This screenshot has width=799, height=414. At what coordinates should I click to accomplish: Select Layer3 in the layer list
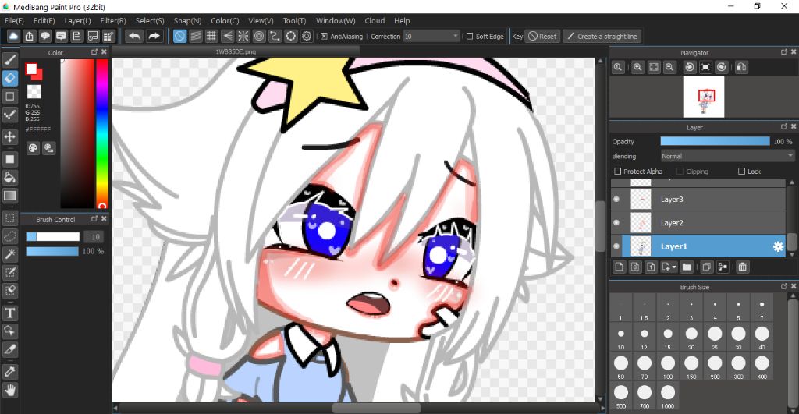click(698, 199)
